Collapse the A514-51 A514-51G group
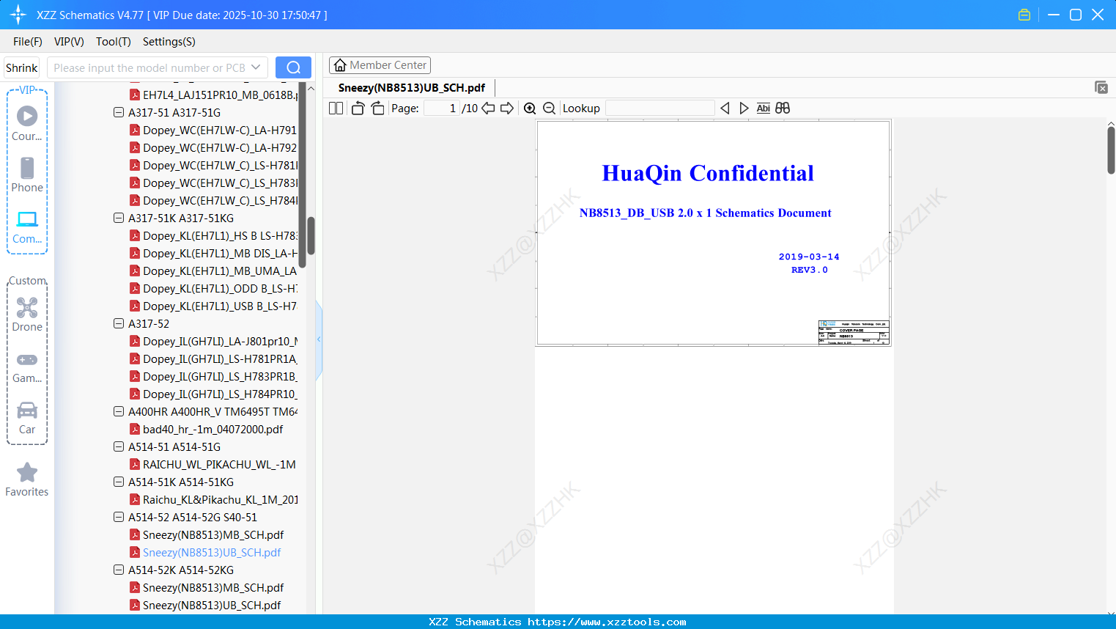Screen dimensions: 1116x629 pos(119,447)
